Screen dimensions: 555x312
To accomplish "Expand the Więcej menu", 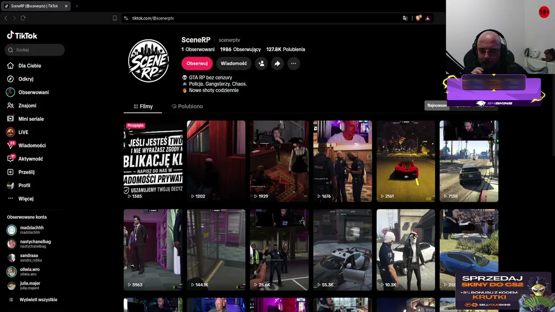I will point(20,199).
